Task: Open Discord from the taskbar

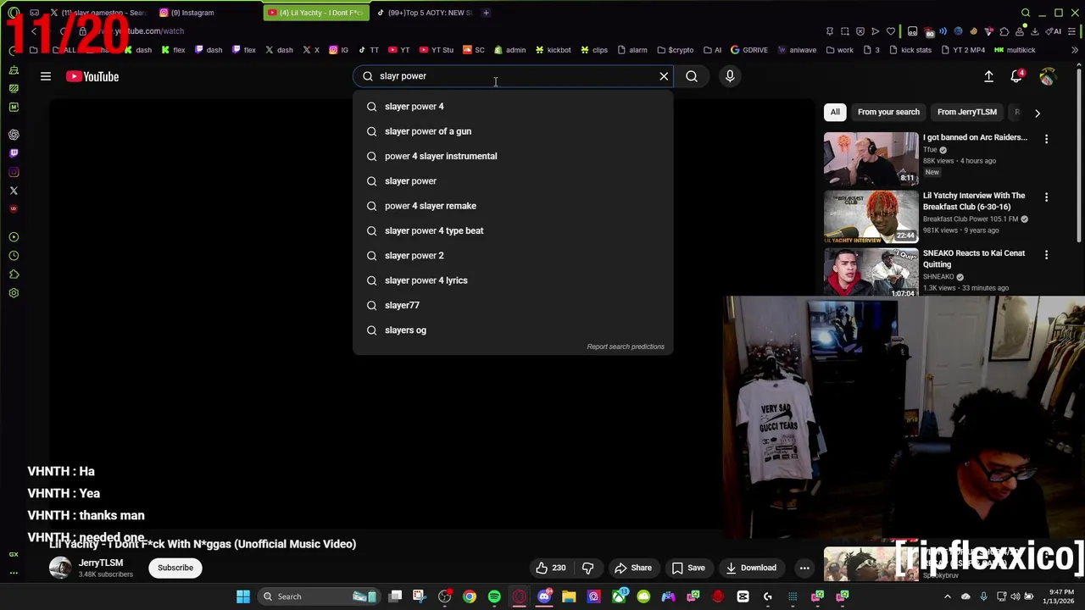Action: coord(544,596)
